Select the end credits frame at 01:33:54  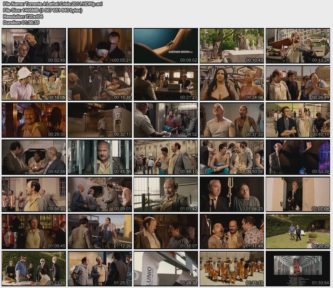pyautogui.click(x=298, y=269)
